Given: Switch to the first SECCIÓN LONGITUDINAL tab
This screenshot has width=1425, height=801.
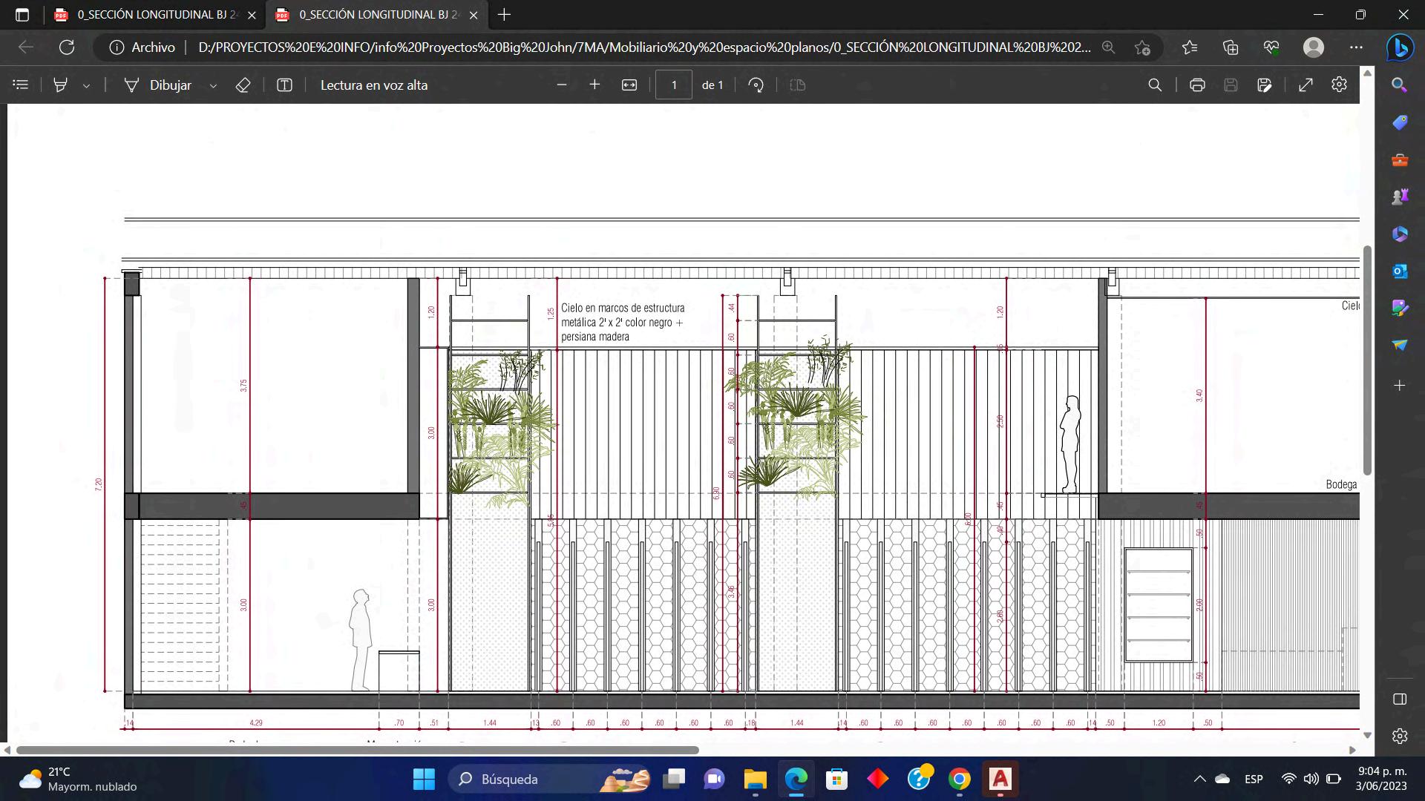Looking at the screenshot, I should 148,15.
